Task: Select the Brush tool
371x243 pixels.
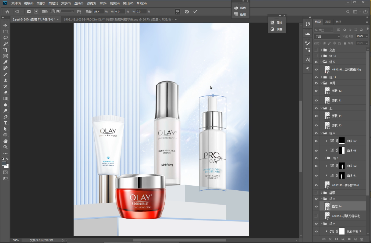Action: point(5,74)
